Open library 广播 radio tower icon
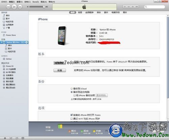Image resolution: width=169 pixels, height=140 pixels. tap(4, 28)
